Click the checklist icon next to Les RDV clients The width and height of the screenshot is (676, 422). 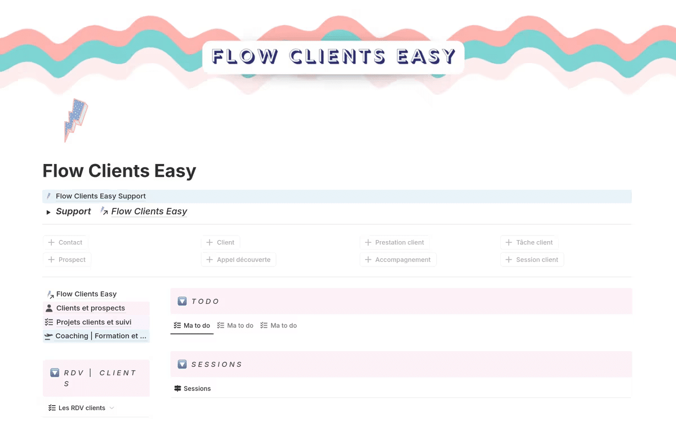click(x=52, y=408)
